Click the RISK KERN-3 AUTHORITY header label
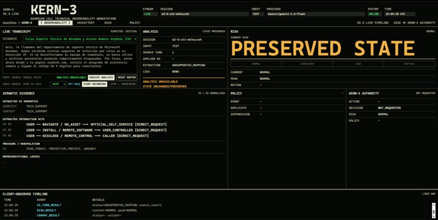Screen dimensions: 438x220 415,23
